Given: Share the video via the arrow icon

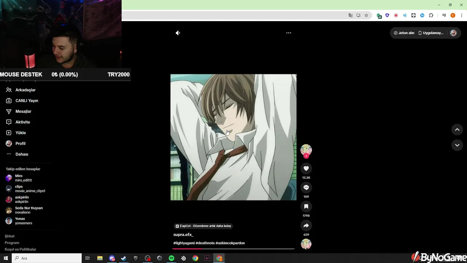Looking at the screenshot, I should tap(306, 225).
